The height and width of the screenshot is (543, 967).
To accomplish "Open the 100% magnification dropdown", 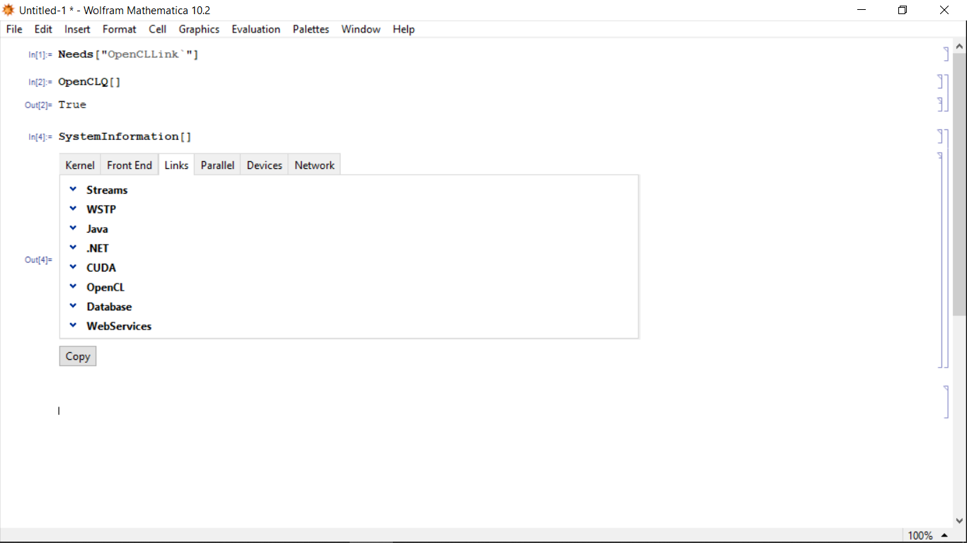I will coord(928,535).
